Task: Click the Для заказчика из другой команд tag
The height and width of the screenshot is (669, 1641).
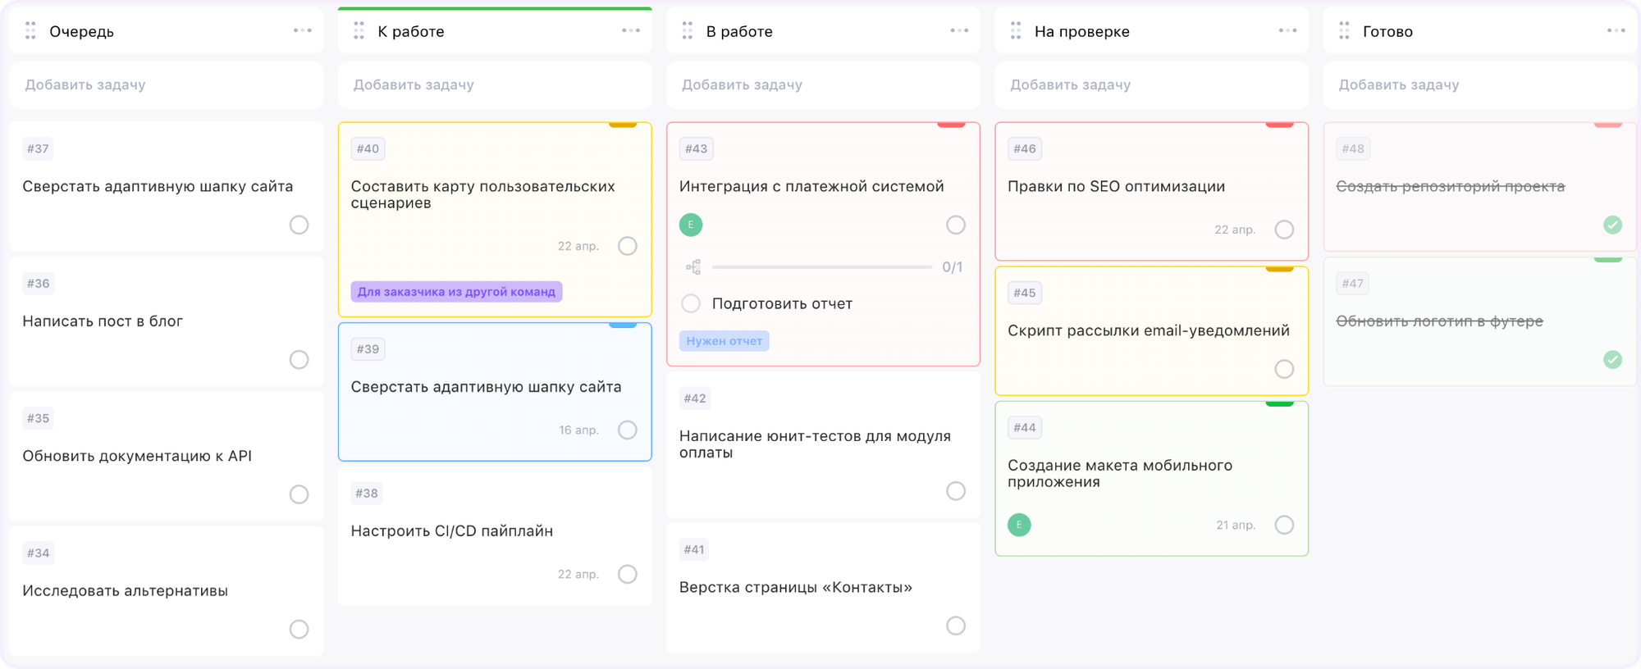Action: (x=456, y=292)
